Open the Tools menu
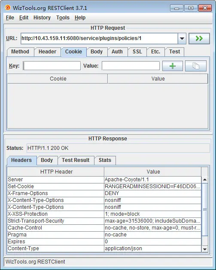 click(x=63, y=18)
